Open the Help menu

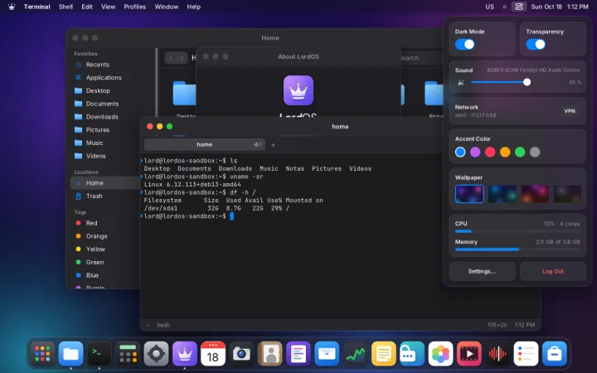pyautogui.click(x=193, y=7)
